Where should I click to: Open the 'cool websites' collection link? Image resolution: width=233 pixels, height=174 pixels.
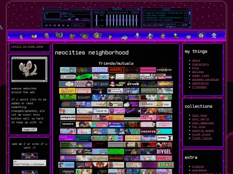[x=203, y=123]
